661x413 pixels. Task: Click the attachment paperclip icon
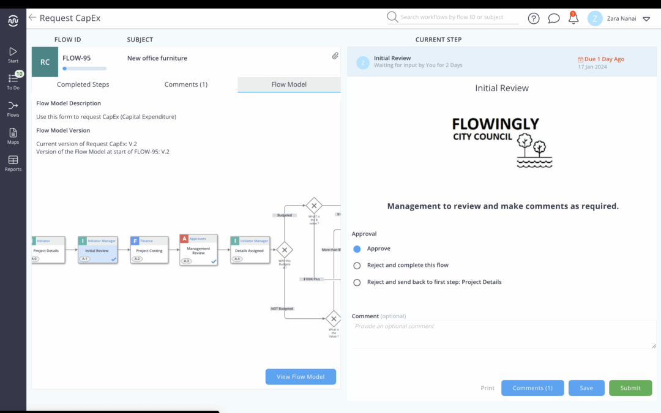coord(335,56)
